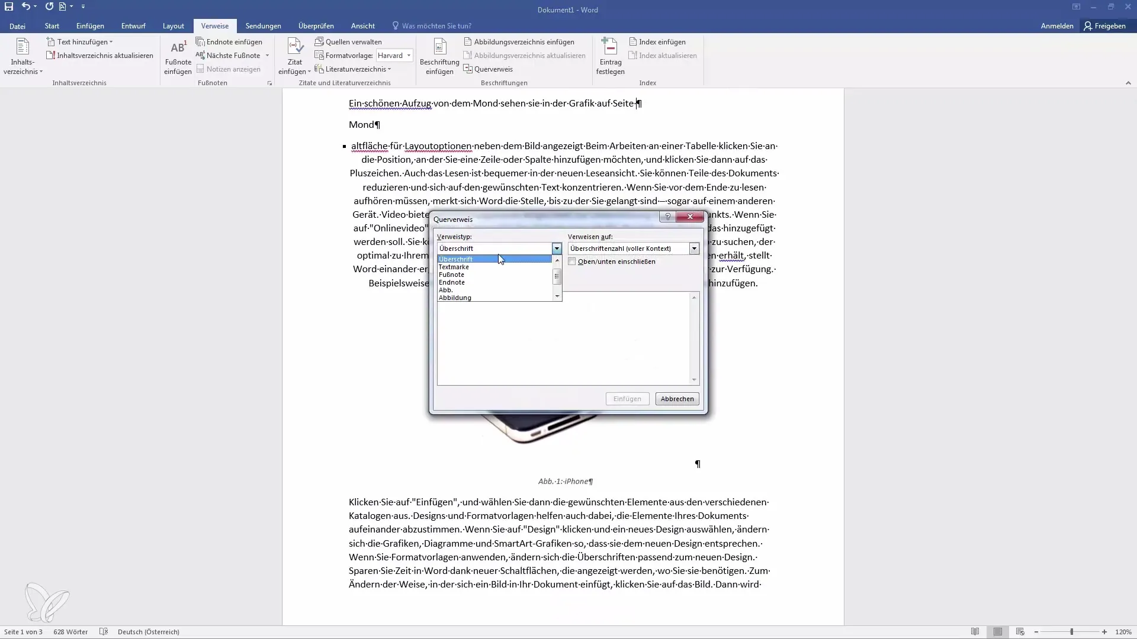Click Quellen verwalten

(348, 42)
